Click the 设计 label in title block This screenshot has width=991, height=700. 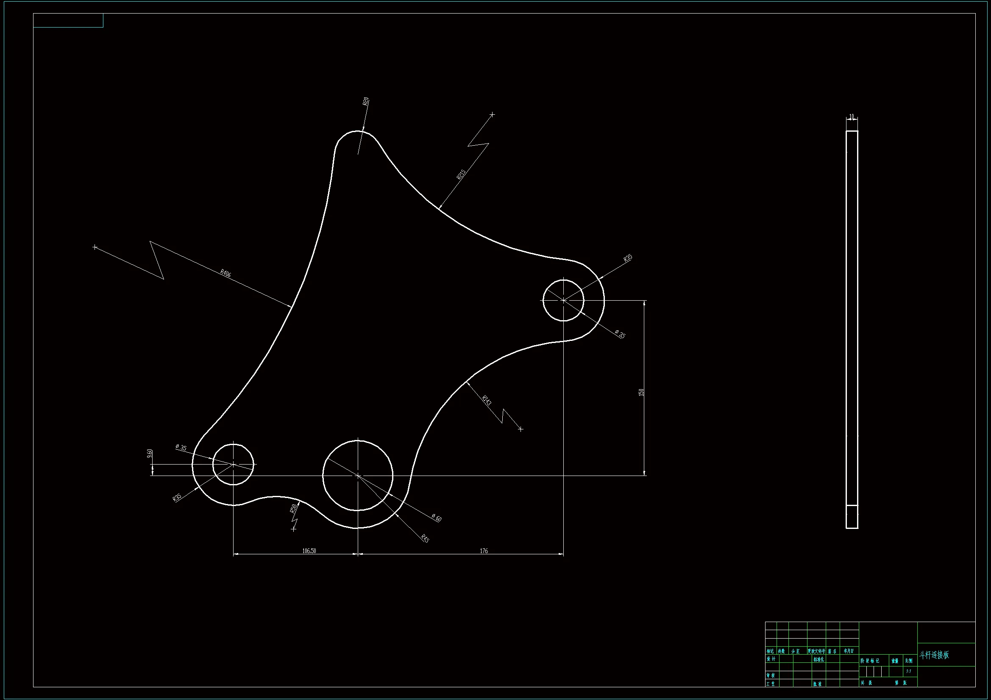click(x=771, y=659)
